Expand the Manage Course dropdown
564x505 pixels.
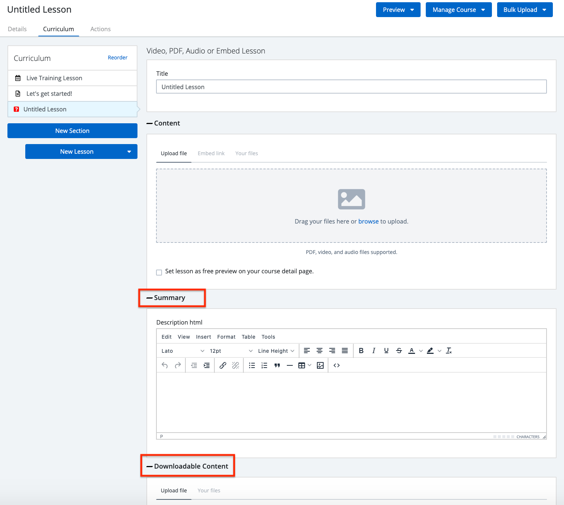(x=458, y=10)
